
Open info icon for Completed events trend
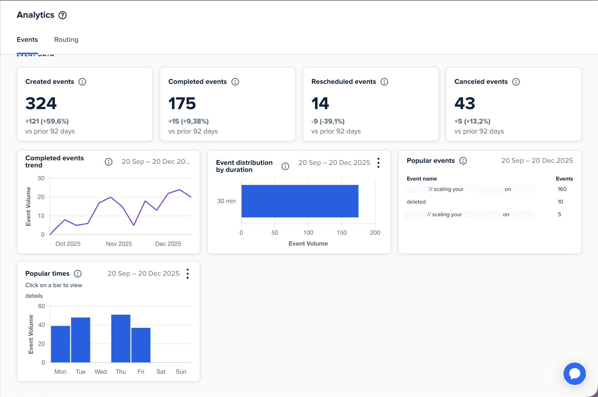[109, 162]
